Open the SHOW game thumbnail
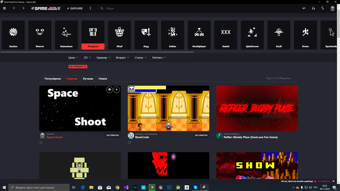This screenshot has width=340, height=191. click(x=257, y=165)
